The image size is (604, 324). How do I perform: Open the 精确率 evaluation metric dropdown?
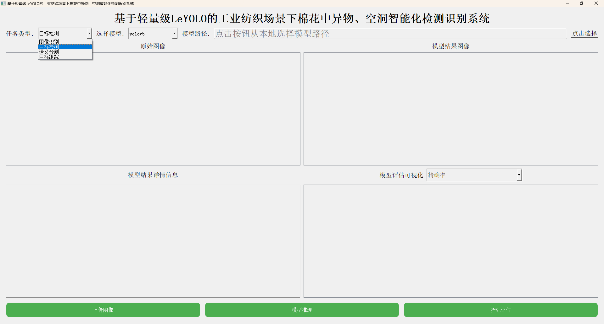[x=474, y=175]
